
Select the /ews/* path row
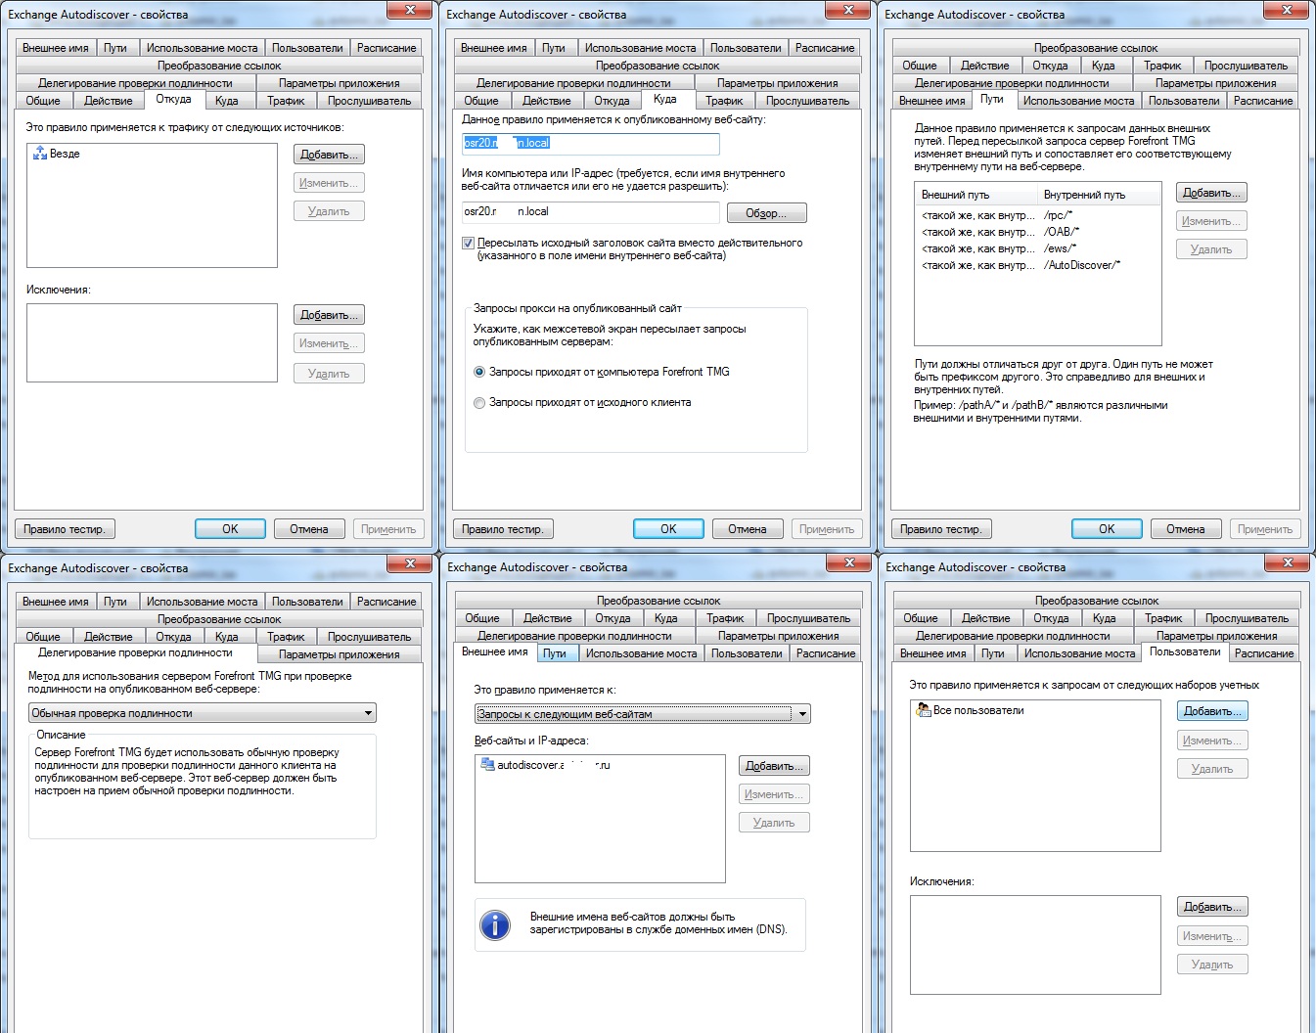1037,248
